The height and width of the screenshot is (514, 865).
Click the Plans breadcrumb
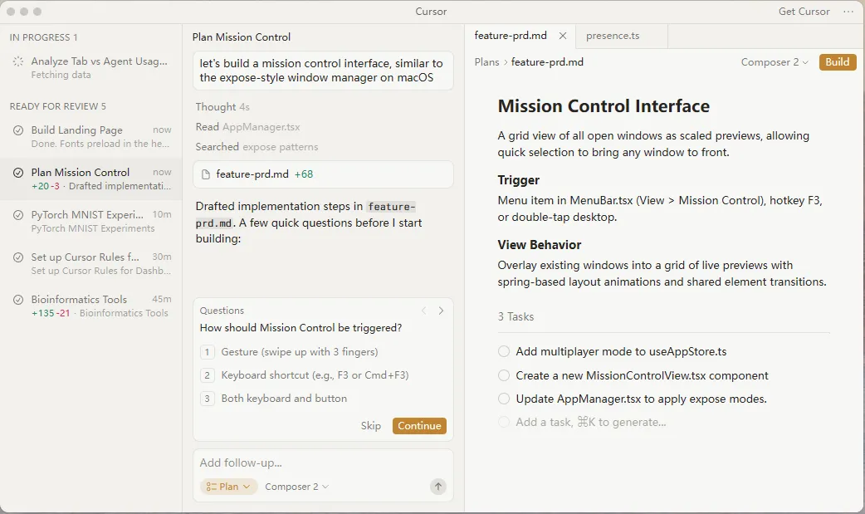[486, 62]
